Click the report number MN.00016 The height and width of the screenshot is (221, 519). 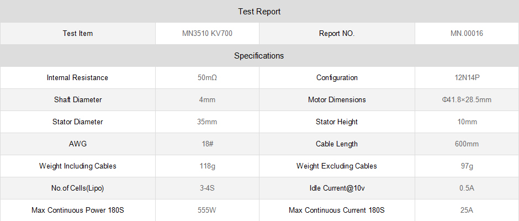pyautogui.click(x=467, y=34)
